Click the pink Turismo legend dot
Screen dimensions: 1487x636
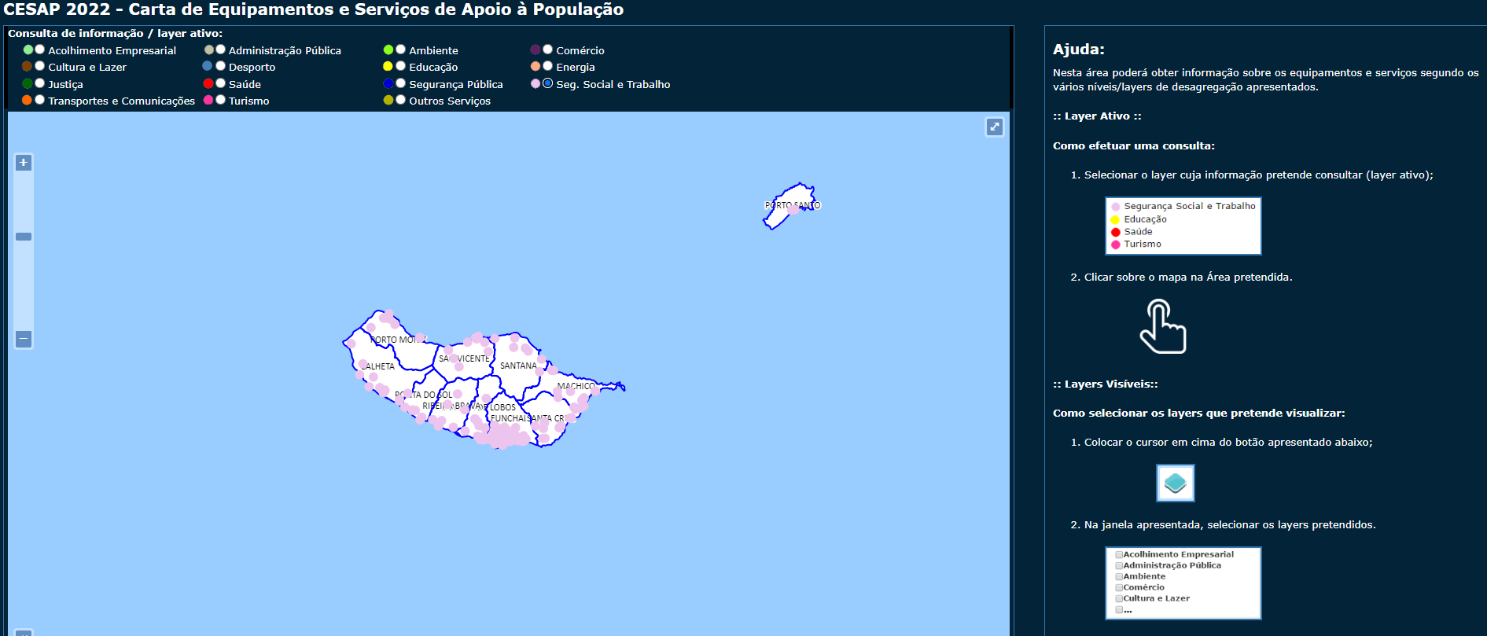point(208,100)
